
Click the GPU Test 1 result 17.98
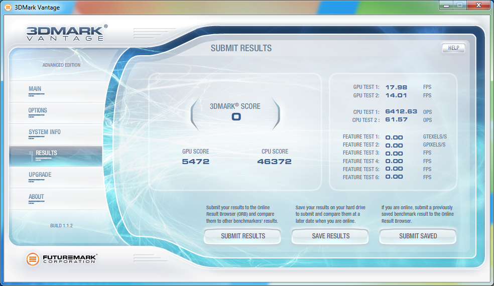396,87
